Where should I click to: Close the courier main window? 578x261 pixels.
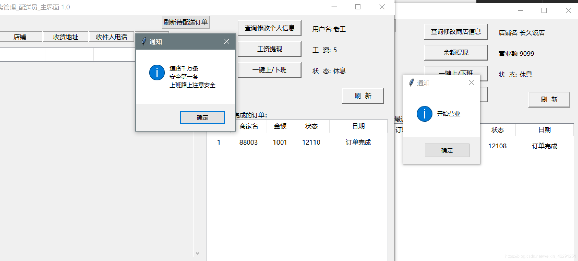(382, 7)
